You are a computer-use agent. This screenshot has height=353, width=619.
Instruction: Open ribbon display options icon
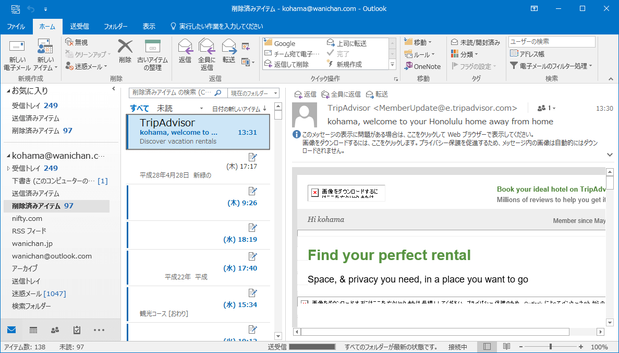click(533, 8)
